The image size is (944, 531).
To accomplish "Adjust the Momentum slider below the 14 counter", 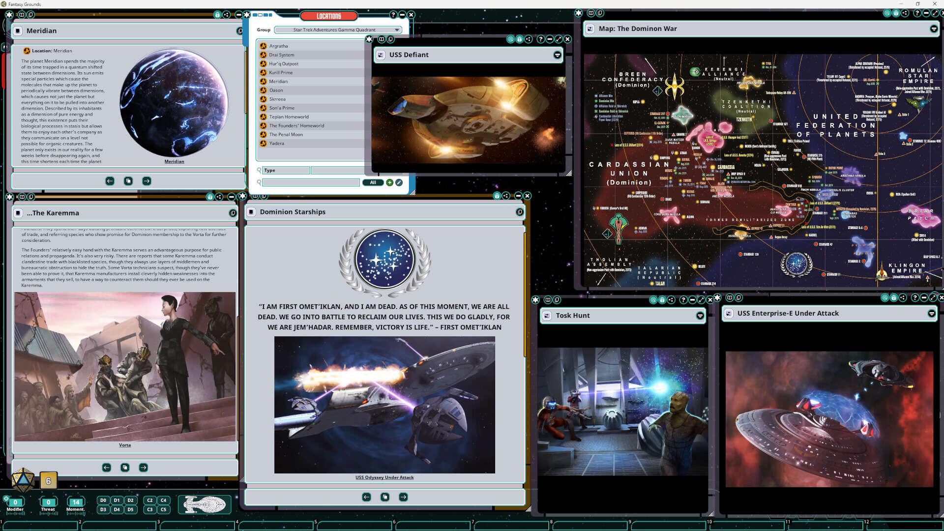I will pyautogui.click(x=76, y=514).
